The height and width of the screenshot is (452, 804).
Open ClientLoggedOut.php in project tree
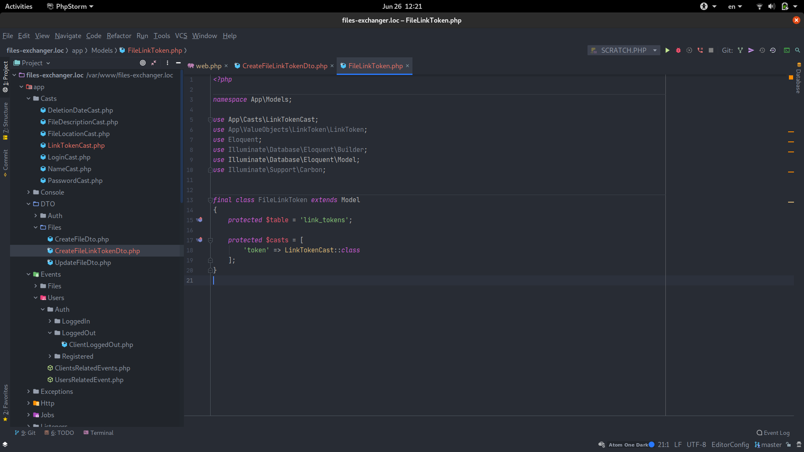click(x=101, y=344)
